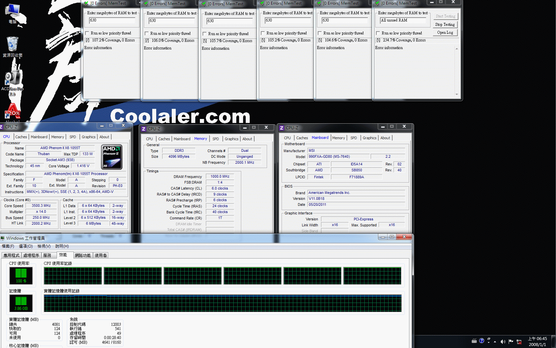This screenshot has height=348, width=556.
Task: Enable low priority thread in 105.7% coverage MemTest
Action: click(x=205, y=34)
